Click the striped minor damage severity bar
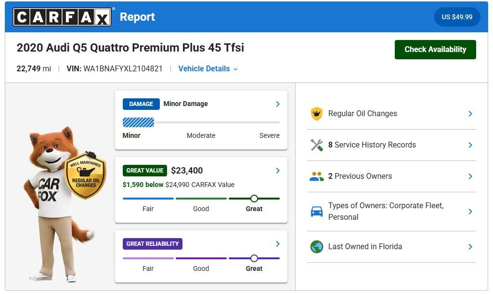This screenshot has height=294, width=493. point(138,122)
